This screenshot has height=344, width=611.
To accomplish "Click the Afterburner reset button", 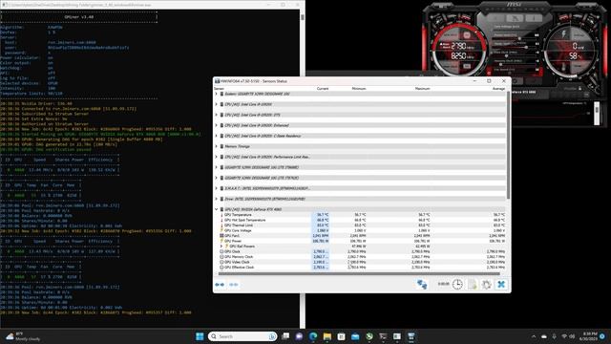I will pyautogui.click(x=516, y=80).
